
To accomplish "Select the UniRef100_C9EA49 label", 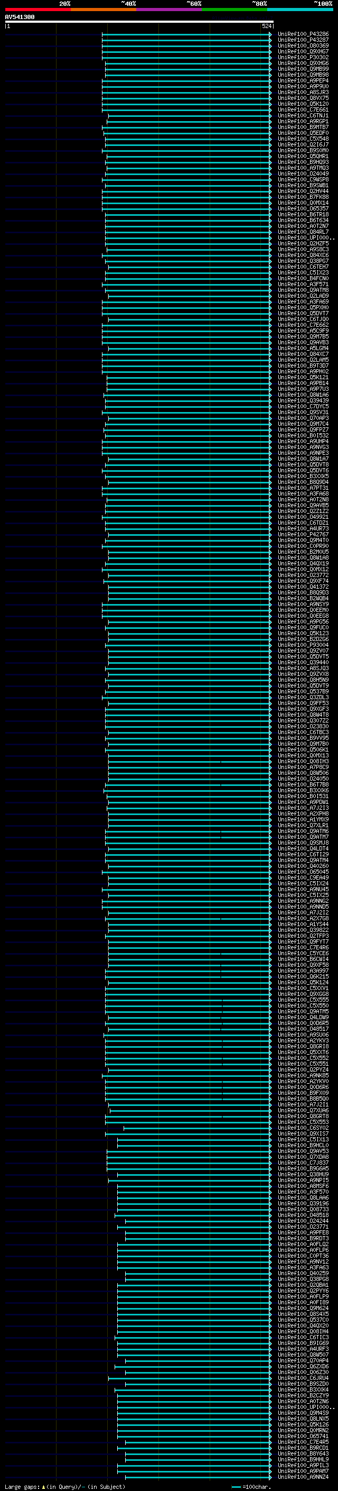I will (303, 877).
